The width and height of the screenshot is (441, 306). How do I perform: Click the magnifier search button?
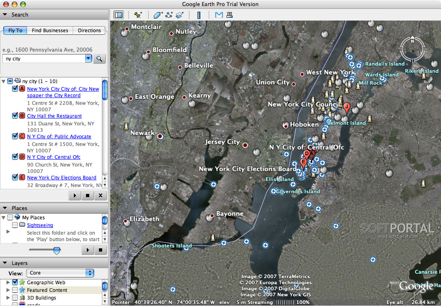coord(99,59)
